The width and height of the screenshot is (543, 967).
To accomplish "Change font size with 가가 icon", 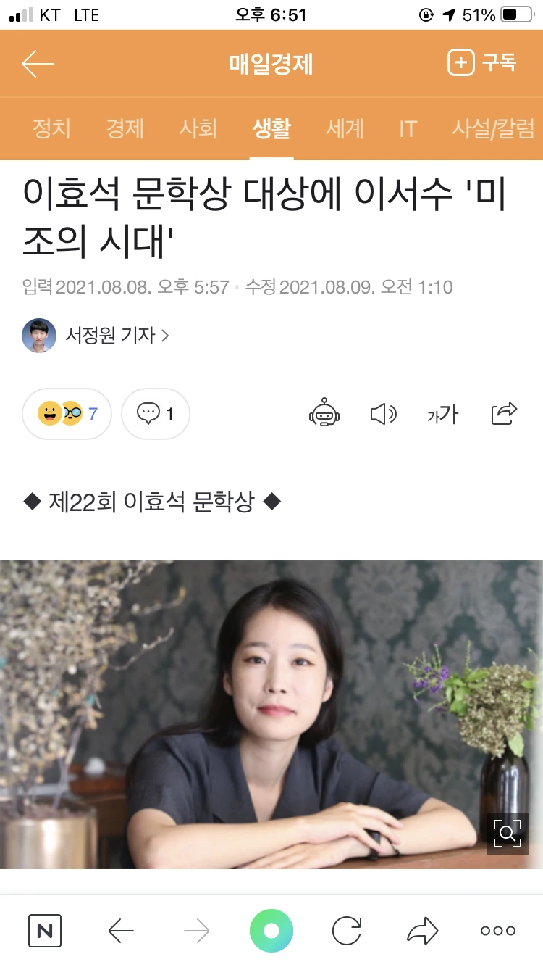I will [443, 414].
